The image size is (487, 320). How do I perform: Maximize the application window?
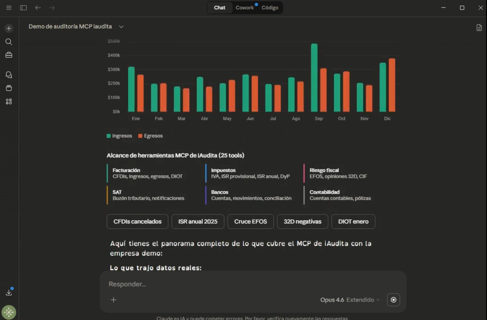tap(462, 8)
